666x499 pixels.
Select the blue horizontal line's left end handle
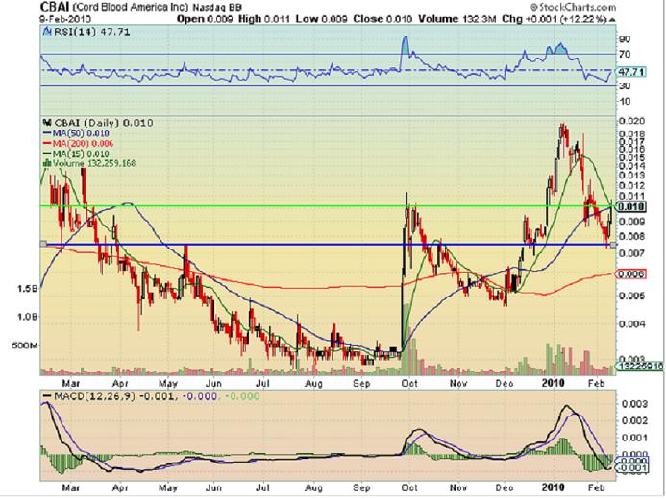(43, 244)
